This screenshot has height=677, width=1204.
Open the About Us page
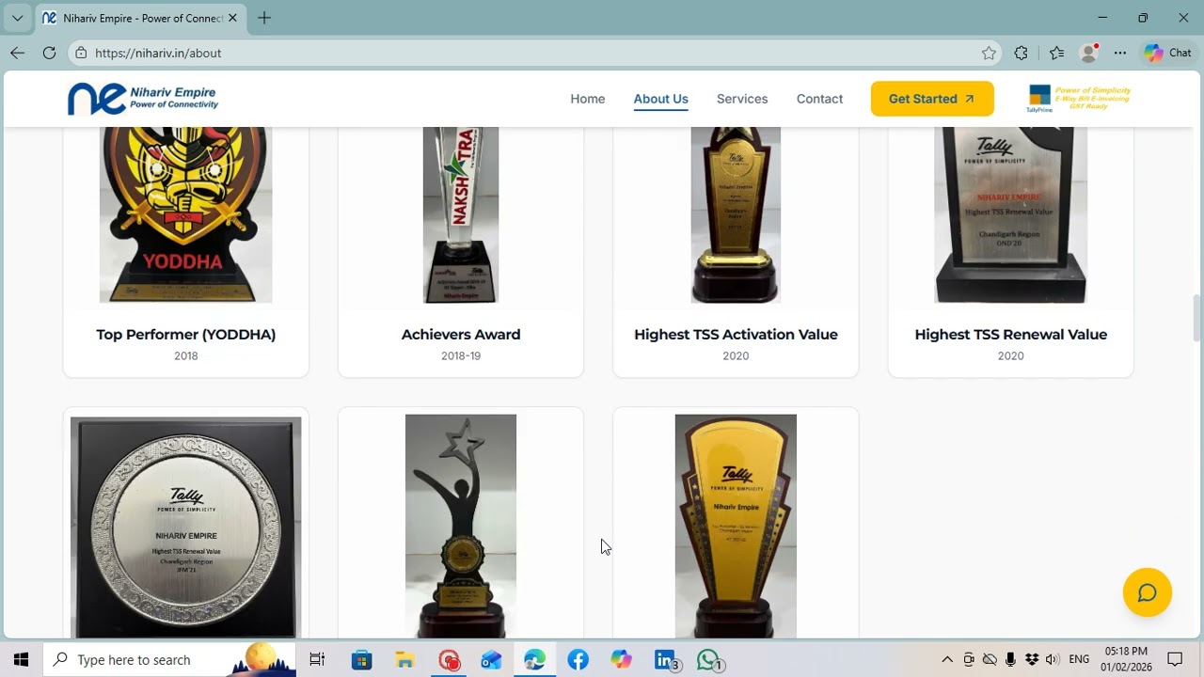pyautogui.click(x=660, y=99)
